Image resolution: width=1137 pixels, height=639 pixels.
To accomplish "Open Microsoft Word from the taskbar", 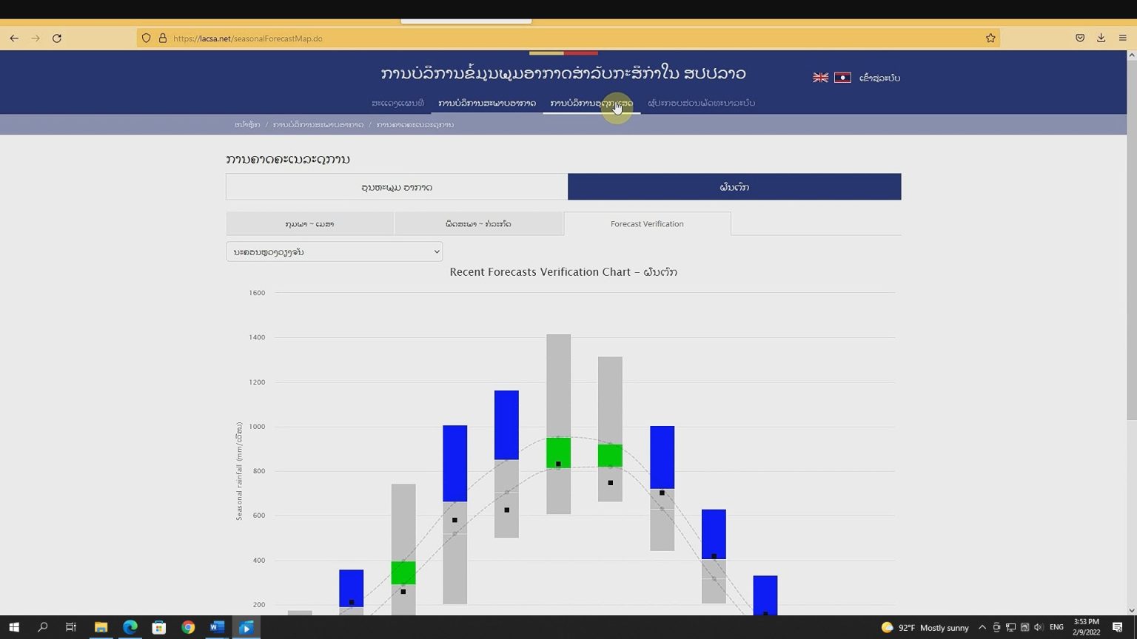I will 217,627.
